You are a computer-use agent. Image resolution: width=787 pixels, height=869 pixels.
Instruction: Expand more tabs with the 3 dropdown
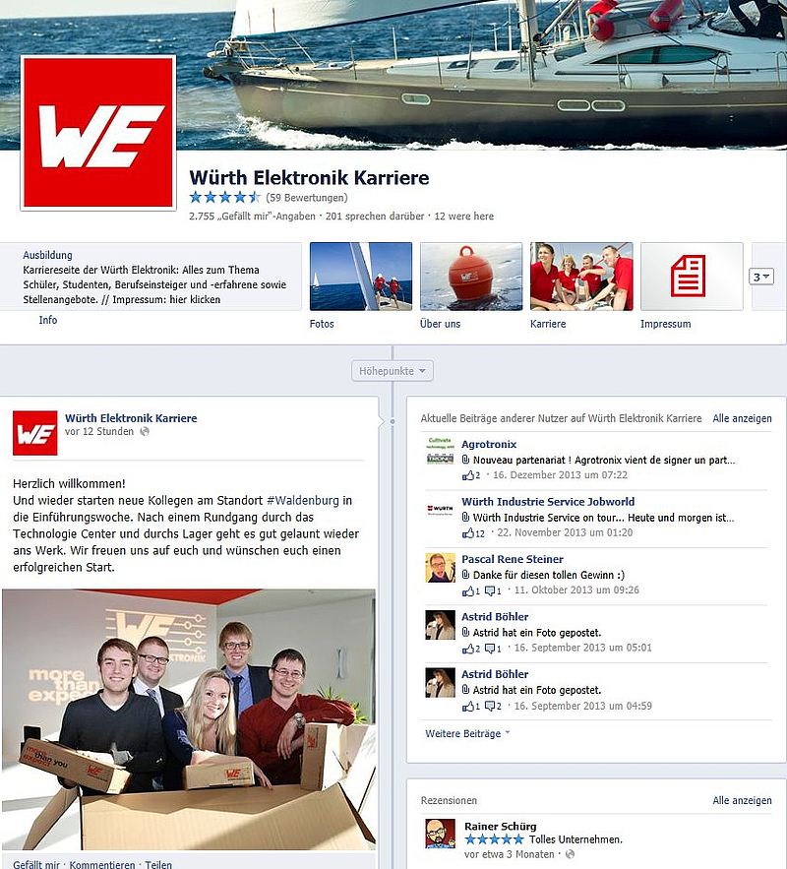[x=761, y=277]
